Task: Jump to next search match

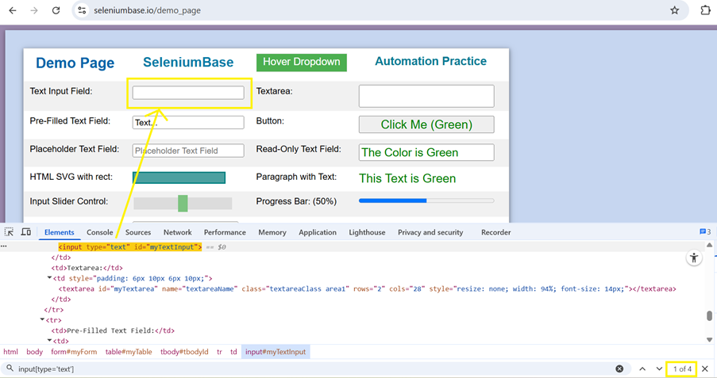Action: [659, 368]
